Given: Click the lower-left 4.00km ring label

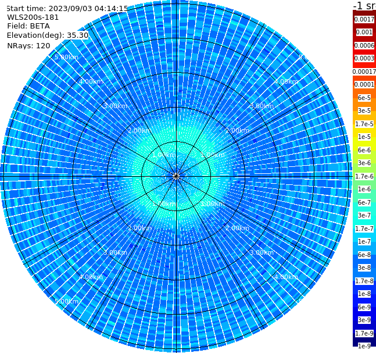Looking at the screenshot, I should 91,277.
